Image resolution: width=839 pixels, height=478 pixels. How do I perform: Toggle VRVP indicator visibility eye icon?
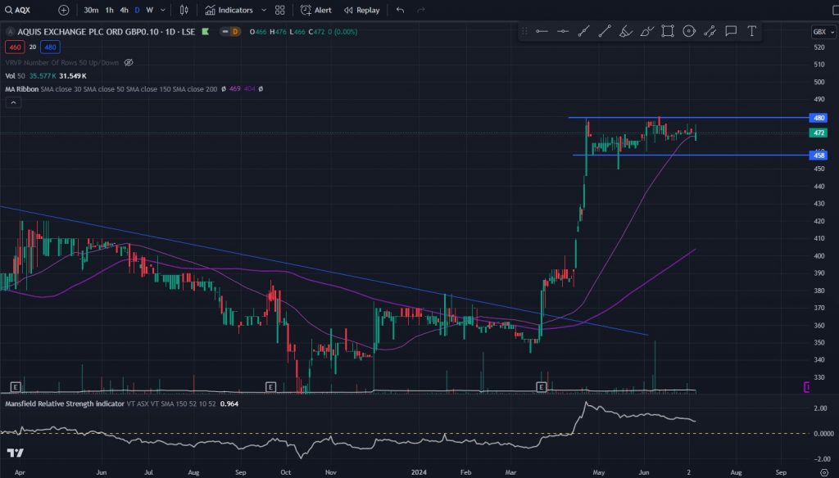click(129, 62)
